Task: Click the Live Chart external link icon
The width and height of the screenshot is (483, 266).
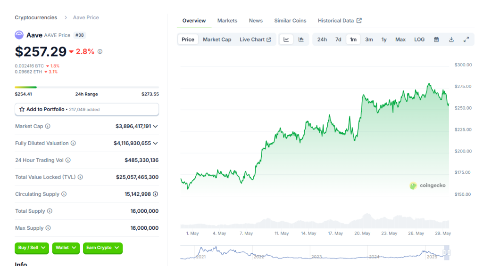Action: coord(269,40)
